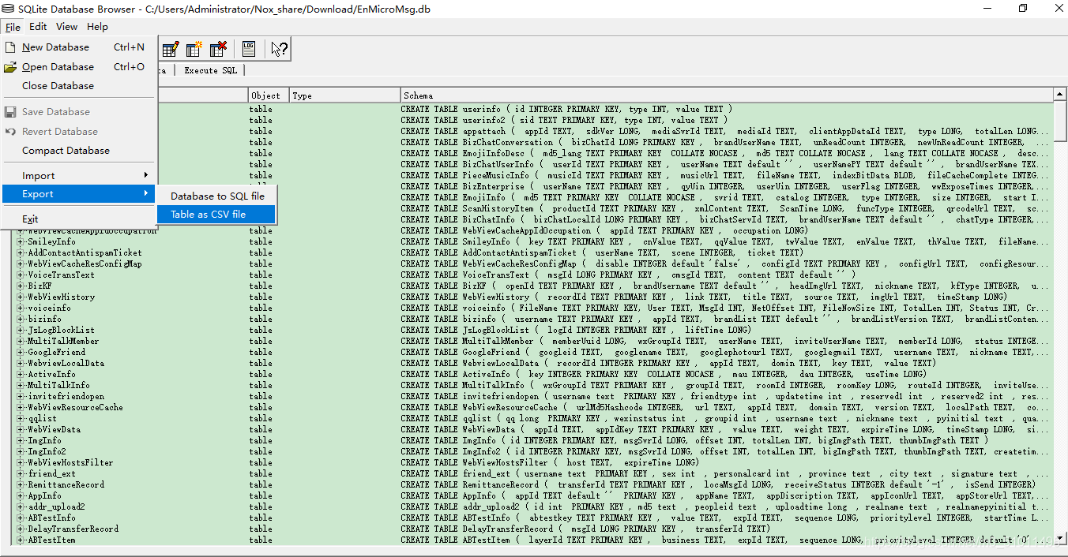
Task: Expand the WebViewHistory table node
Action: (21, 297)
